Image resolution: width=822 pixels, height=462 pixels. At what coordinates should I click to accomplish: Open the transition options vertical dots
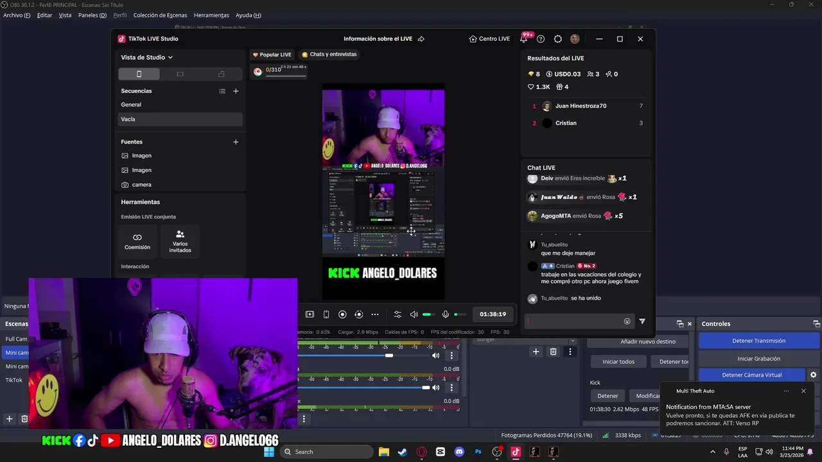570,352
